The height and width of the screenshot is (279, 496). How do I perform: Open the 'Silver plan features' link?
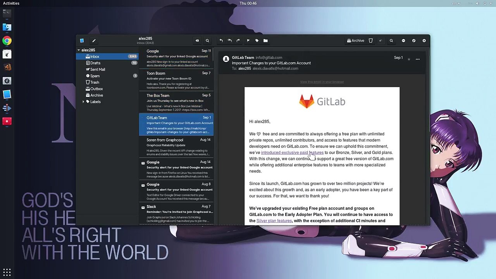pos(274,221)
